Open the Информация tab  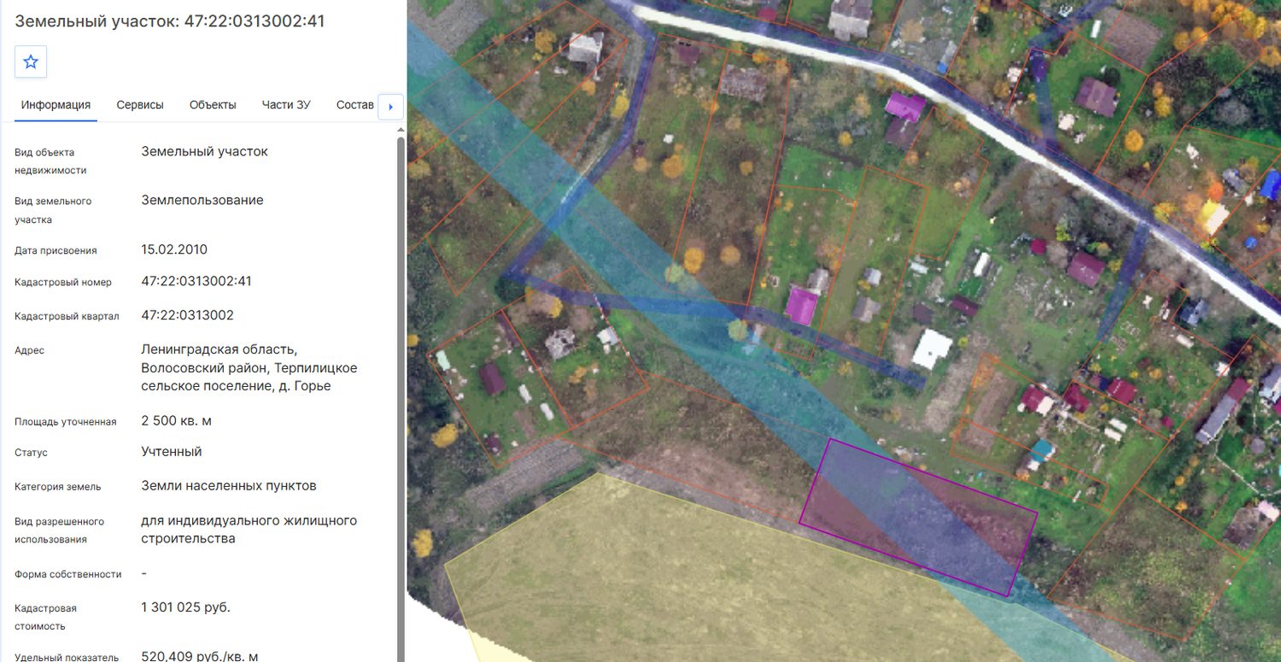coord(56,105)
